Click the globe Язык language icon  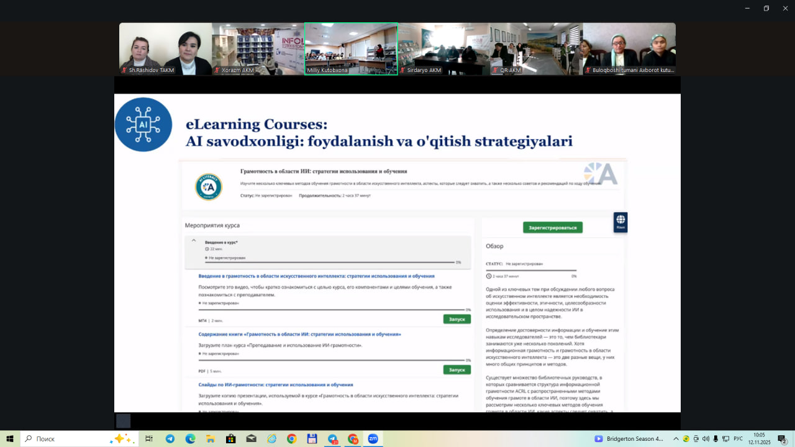point(620,222)
